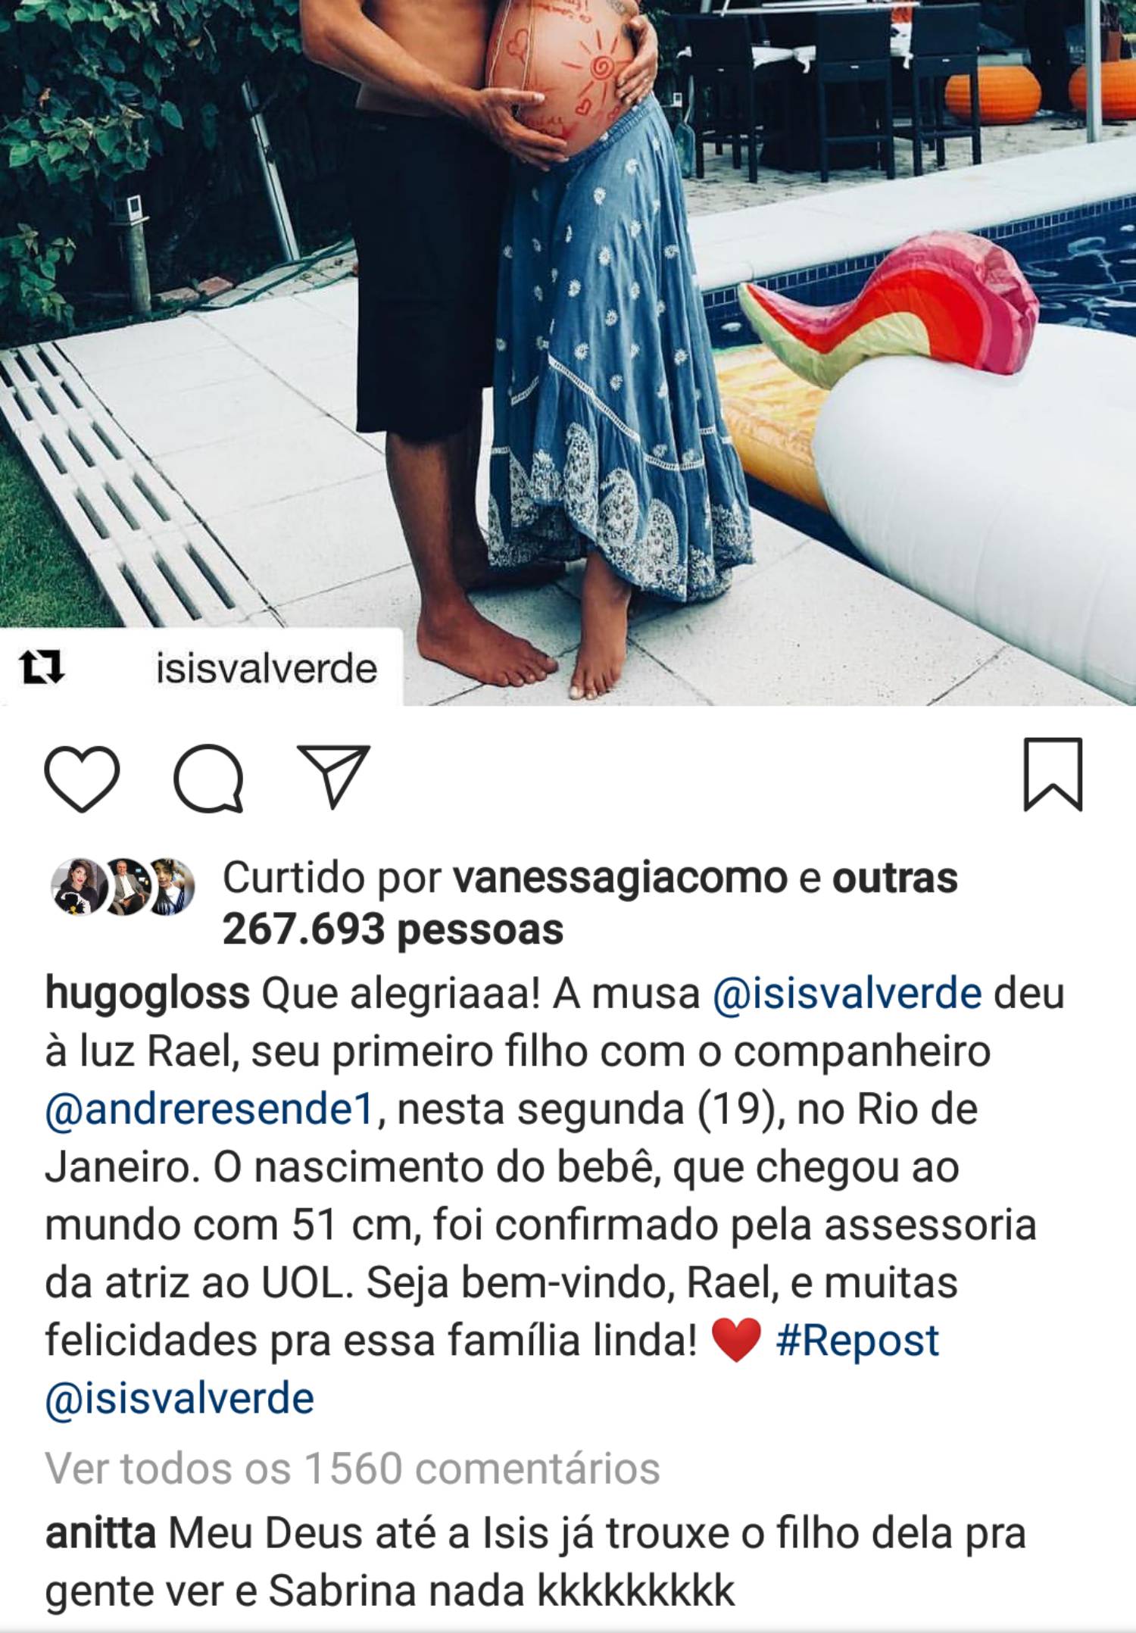Open the hugogloss profile username

(x=148, y=994)
